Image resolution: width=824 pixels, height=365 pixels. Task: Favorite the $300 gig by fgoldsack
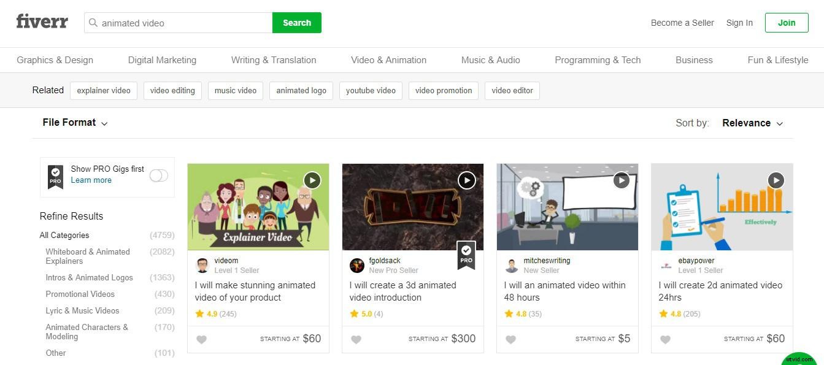tap(356, 339)
